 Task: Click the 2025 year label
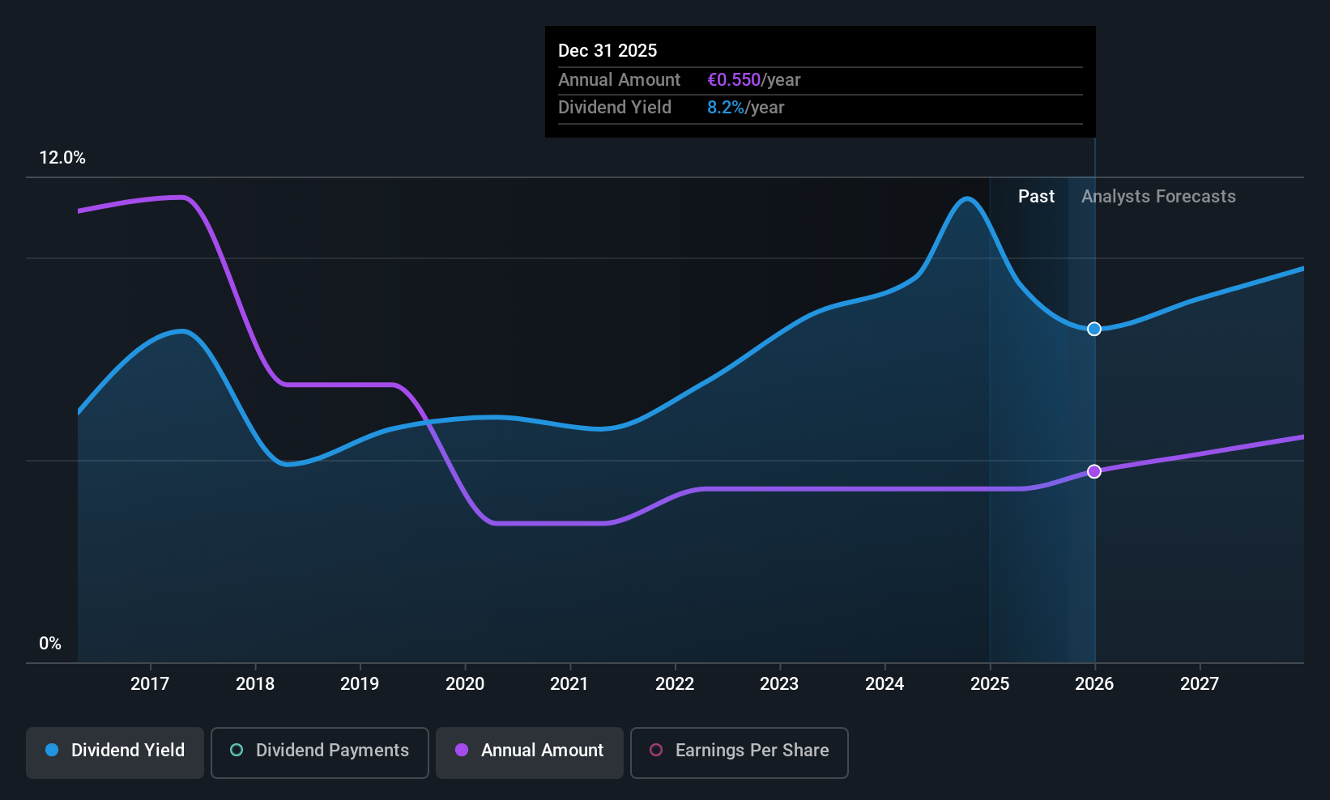click(990, 684)
